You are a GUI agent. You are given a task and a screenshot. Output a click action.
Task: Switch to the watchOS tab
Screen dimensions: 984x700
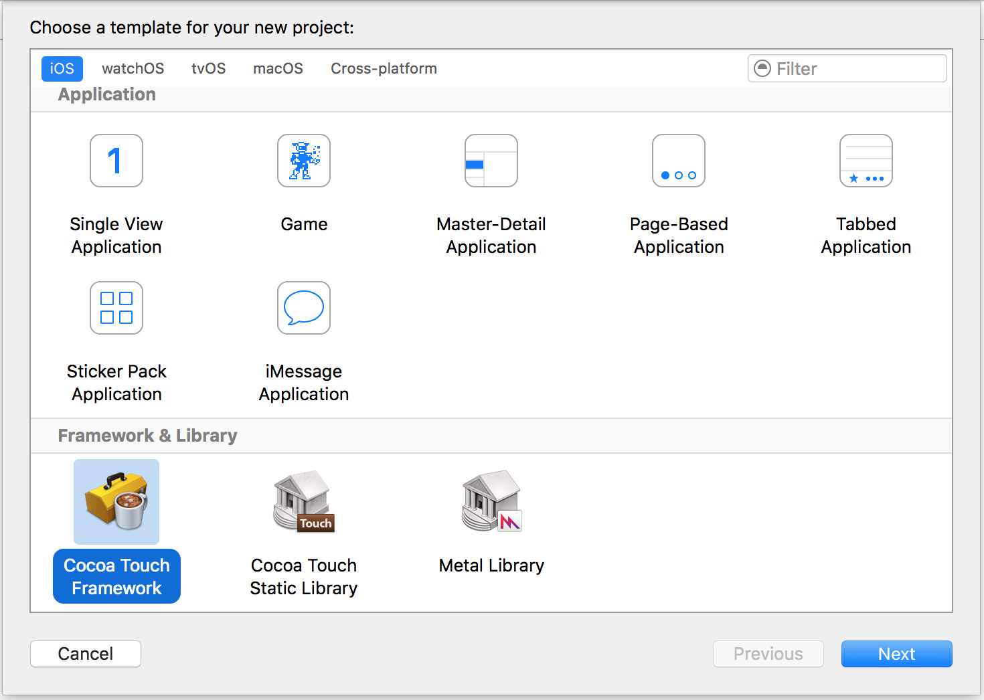[x=133, y=69]
